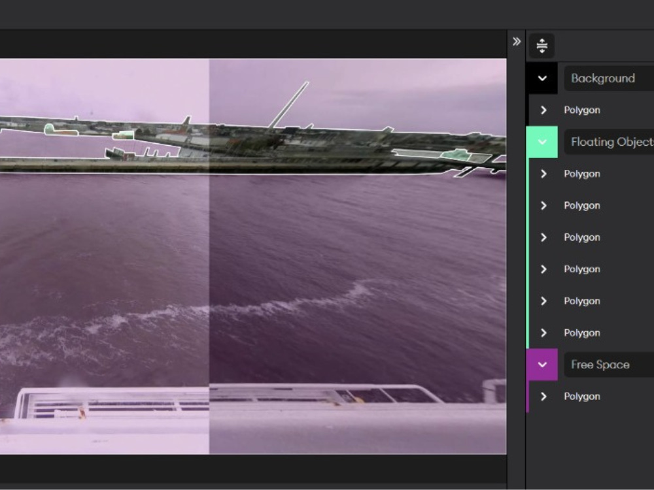
Task: Expand third Polygon under Floating Objects
Action: tap(543, 237)
